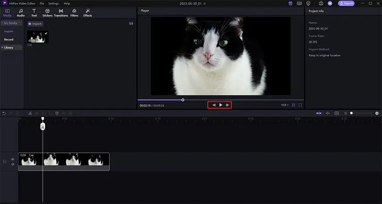Select the Text tool tab

coord(34,12)
